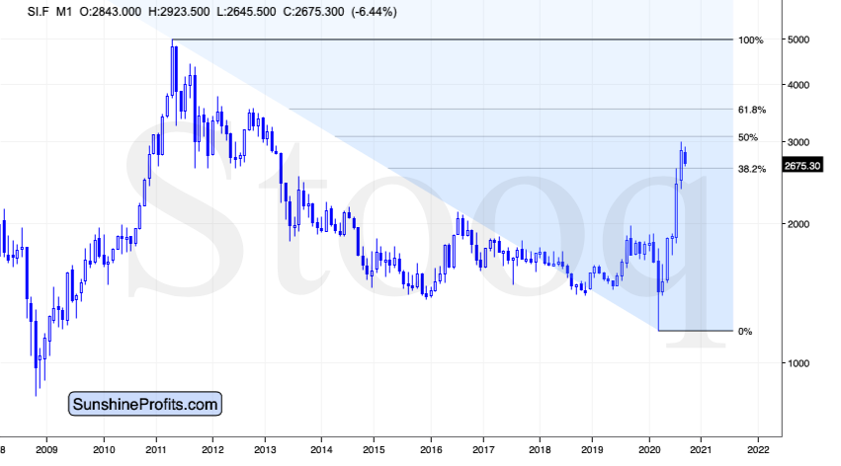Click the H:2923.500 high value
The image size is (841, 466).
pos(179,12)
